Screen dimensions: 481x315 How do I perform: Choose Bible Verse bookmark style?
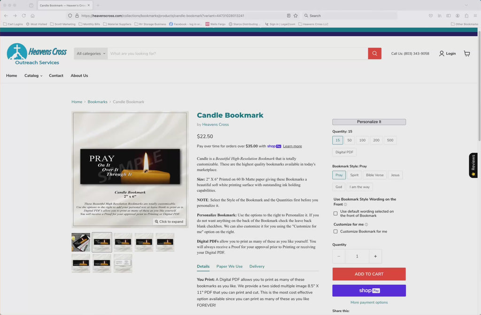(374, 175)
